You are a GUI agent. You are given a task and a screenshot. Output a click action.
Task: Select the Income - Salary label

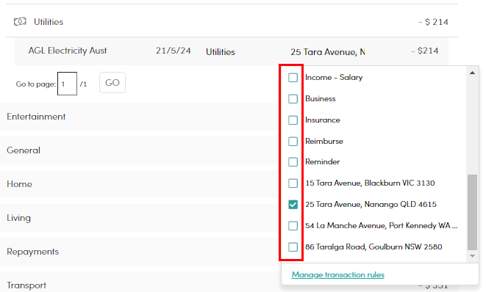coord(334,77)
